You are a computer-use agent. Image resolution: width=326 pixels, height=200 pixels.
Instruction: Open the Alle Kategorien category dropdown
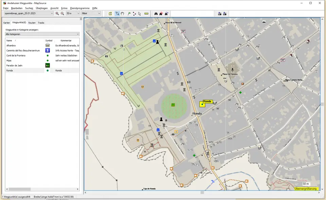42,34
